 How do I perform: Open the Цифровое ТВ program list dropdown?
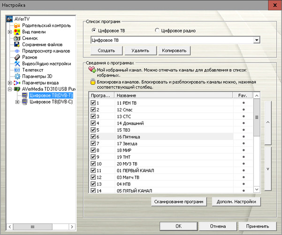click(x=256, y=40)
